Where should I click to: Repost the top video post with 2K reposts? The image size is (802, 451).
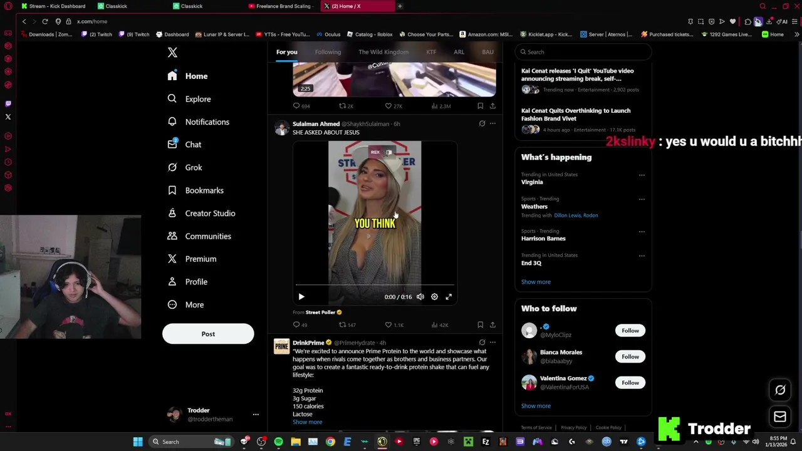click(346, 106)
